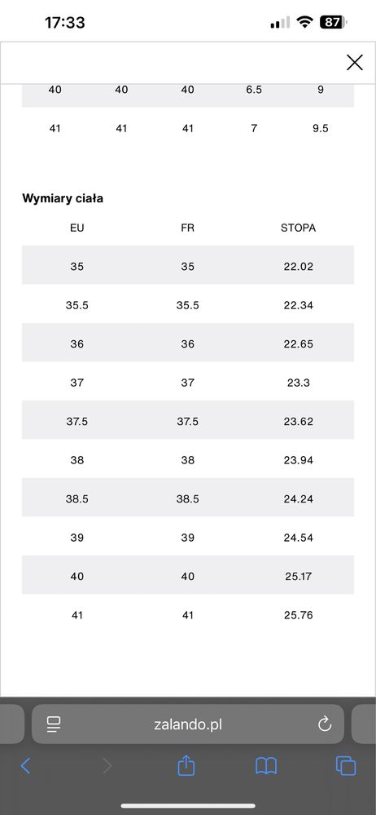Tap the battery indicator in status bar

(334, 22)
